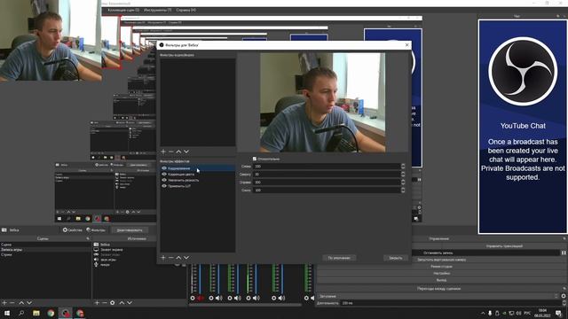The image size is (568, 319).
Task: Click the Выход exit button
Action: [x=441, y=280]
